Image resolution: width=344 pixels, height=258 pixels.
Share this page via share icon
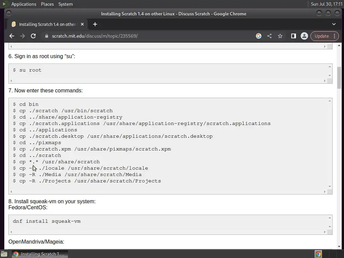pyautogui.click(x=269, y=36)
